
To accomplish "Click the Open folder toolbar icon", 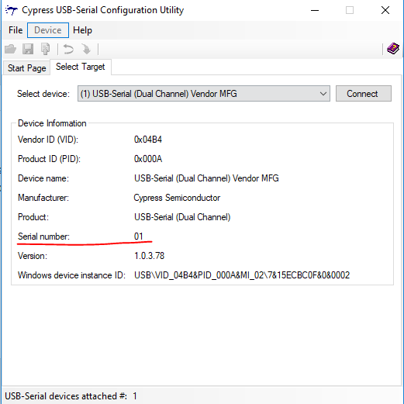I will pyautogui.click(x=11, y=49).
